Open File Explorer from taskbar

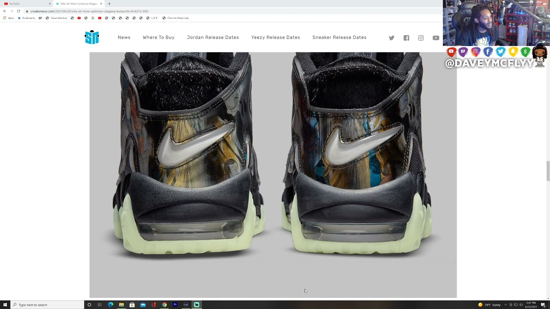[x=121, y=305]
